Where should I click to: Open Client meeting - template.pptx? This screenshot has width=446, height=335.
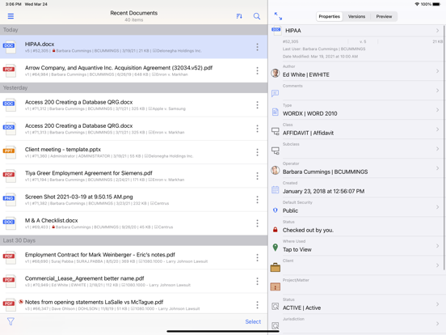[133, 152]
